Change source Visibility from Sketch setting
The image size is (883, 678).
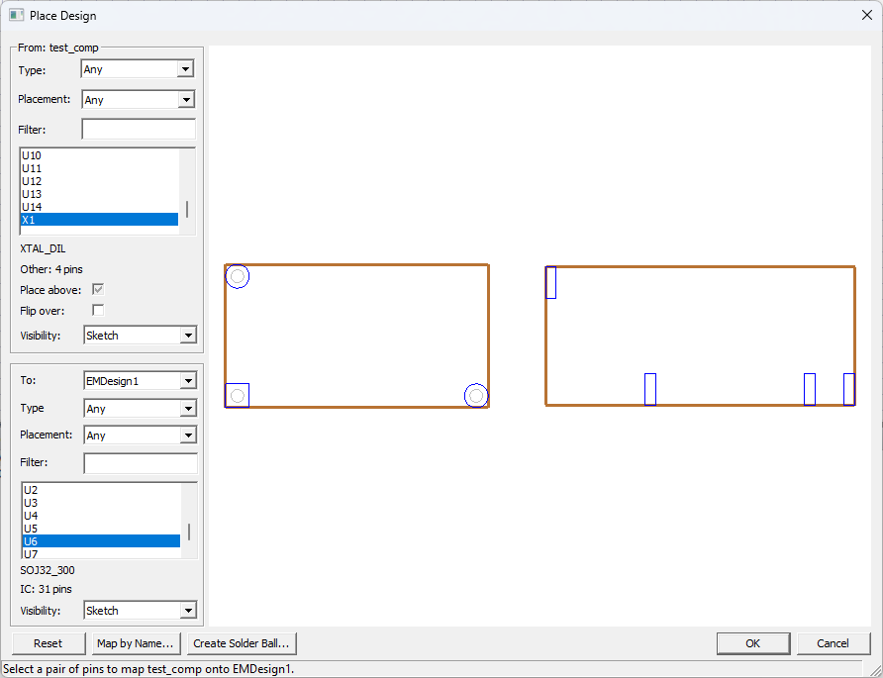coord(189,335)
